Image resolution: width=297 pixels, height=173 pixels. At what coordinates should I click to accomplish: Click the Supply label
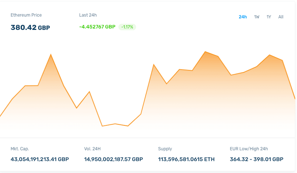[x=165, y=149]
